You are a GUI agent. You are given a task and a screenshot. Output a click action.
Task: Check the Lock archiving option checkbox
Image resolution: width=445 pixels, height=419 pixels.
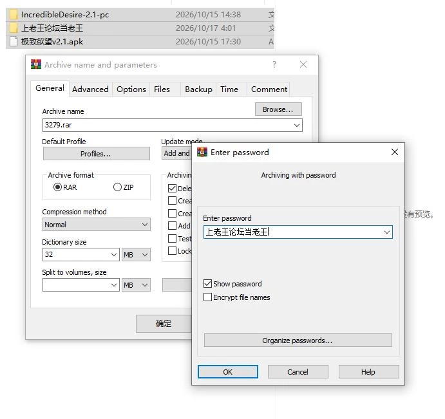172,251
